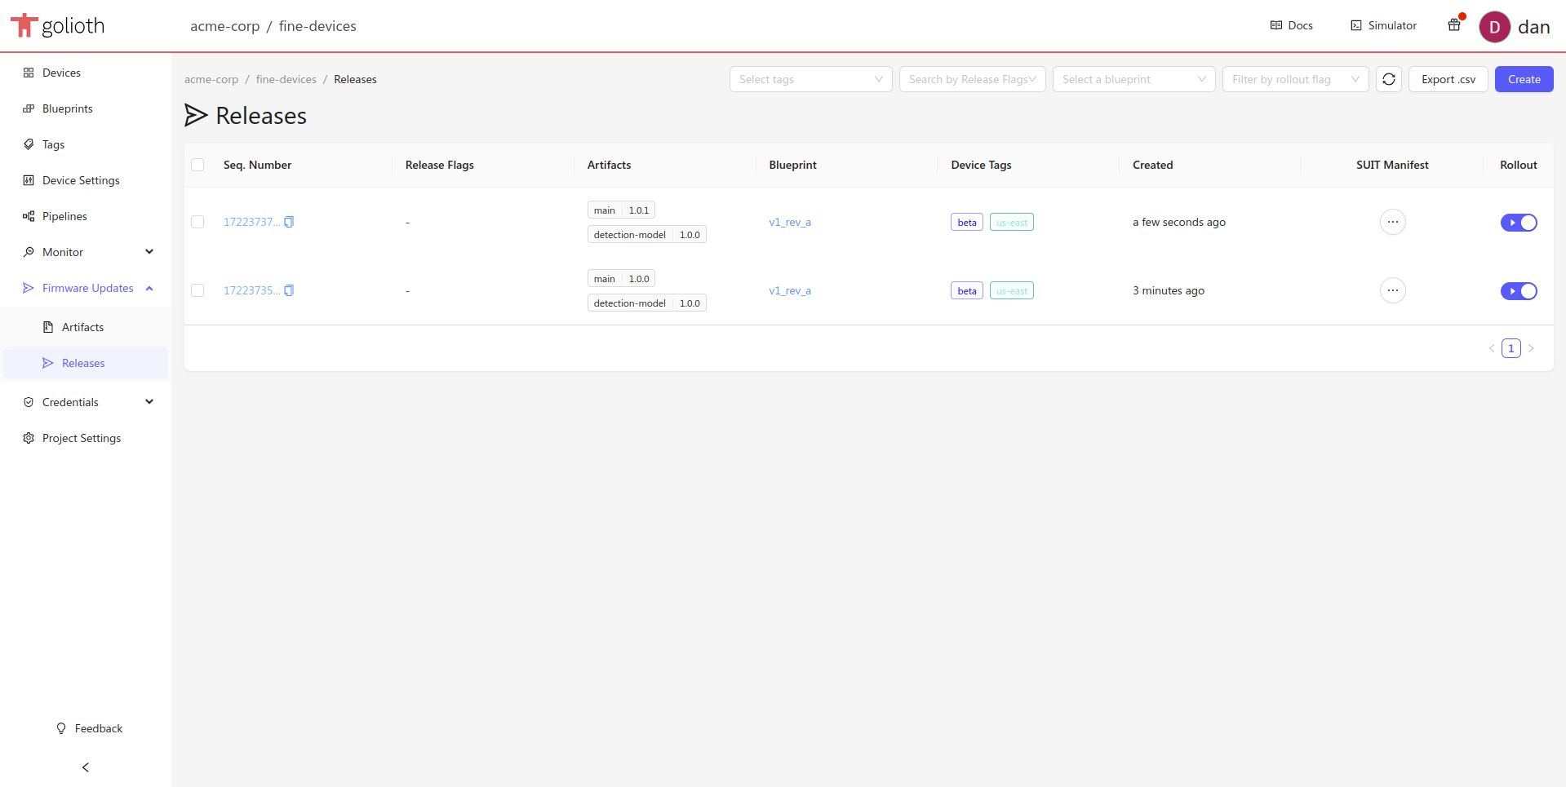
Task: Open the Select tags dropdown
Action: click(810, 79)
